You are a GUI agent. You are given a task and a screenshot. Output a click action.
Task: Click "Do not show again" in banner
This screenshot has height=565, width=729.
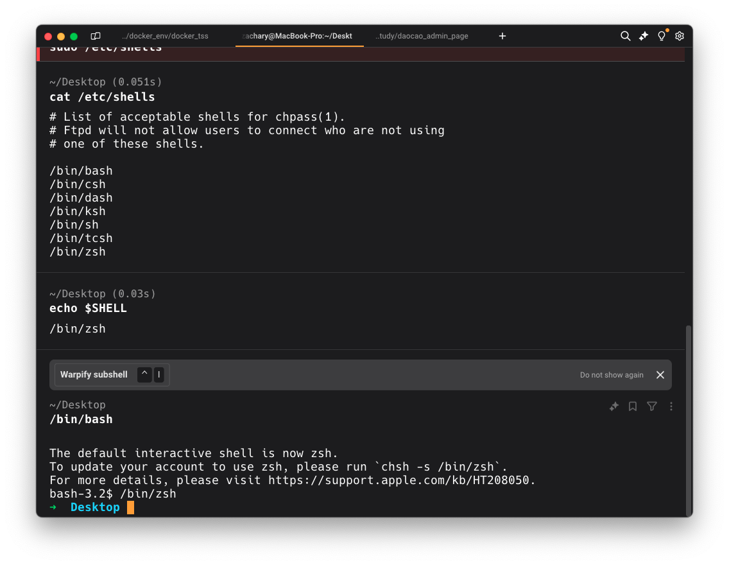click(612, 375)
